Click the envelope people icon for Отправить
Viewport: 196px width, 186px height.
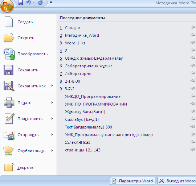coord(9,135)
